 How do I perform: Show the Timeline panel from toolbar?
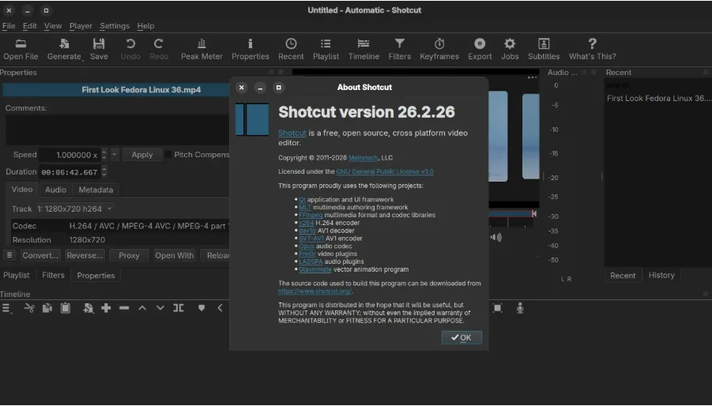tap(364, 49)
